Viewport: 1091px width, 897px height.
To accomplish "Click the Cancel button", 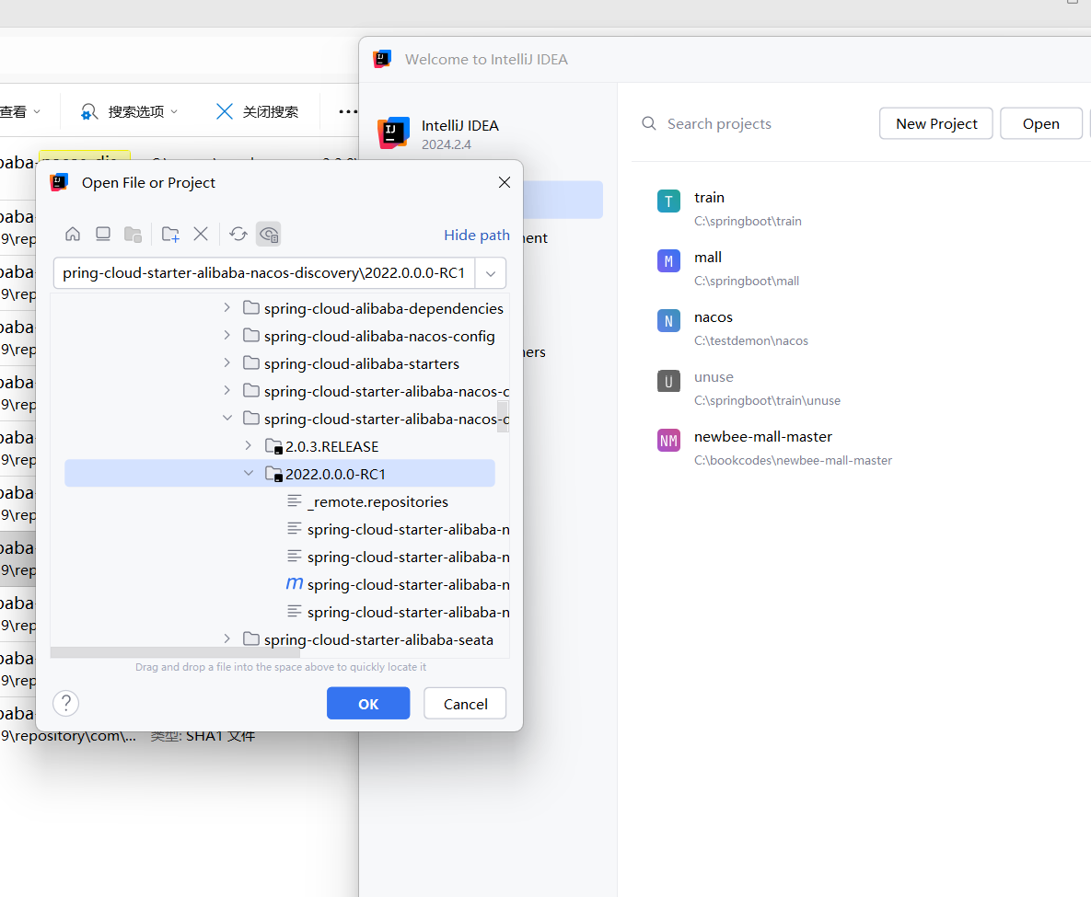I will pyautogui.click(x=465, y=704).
